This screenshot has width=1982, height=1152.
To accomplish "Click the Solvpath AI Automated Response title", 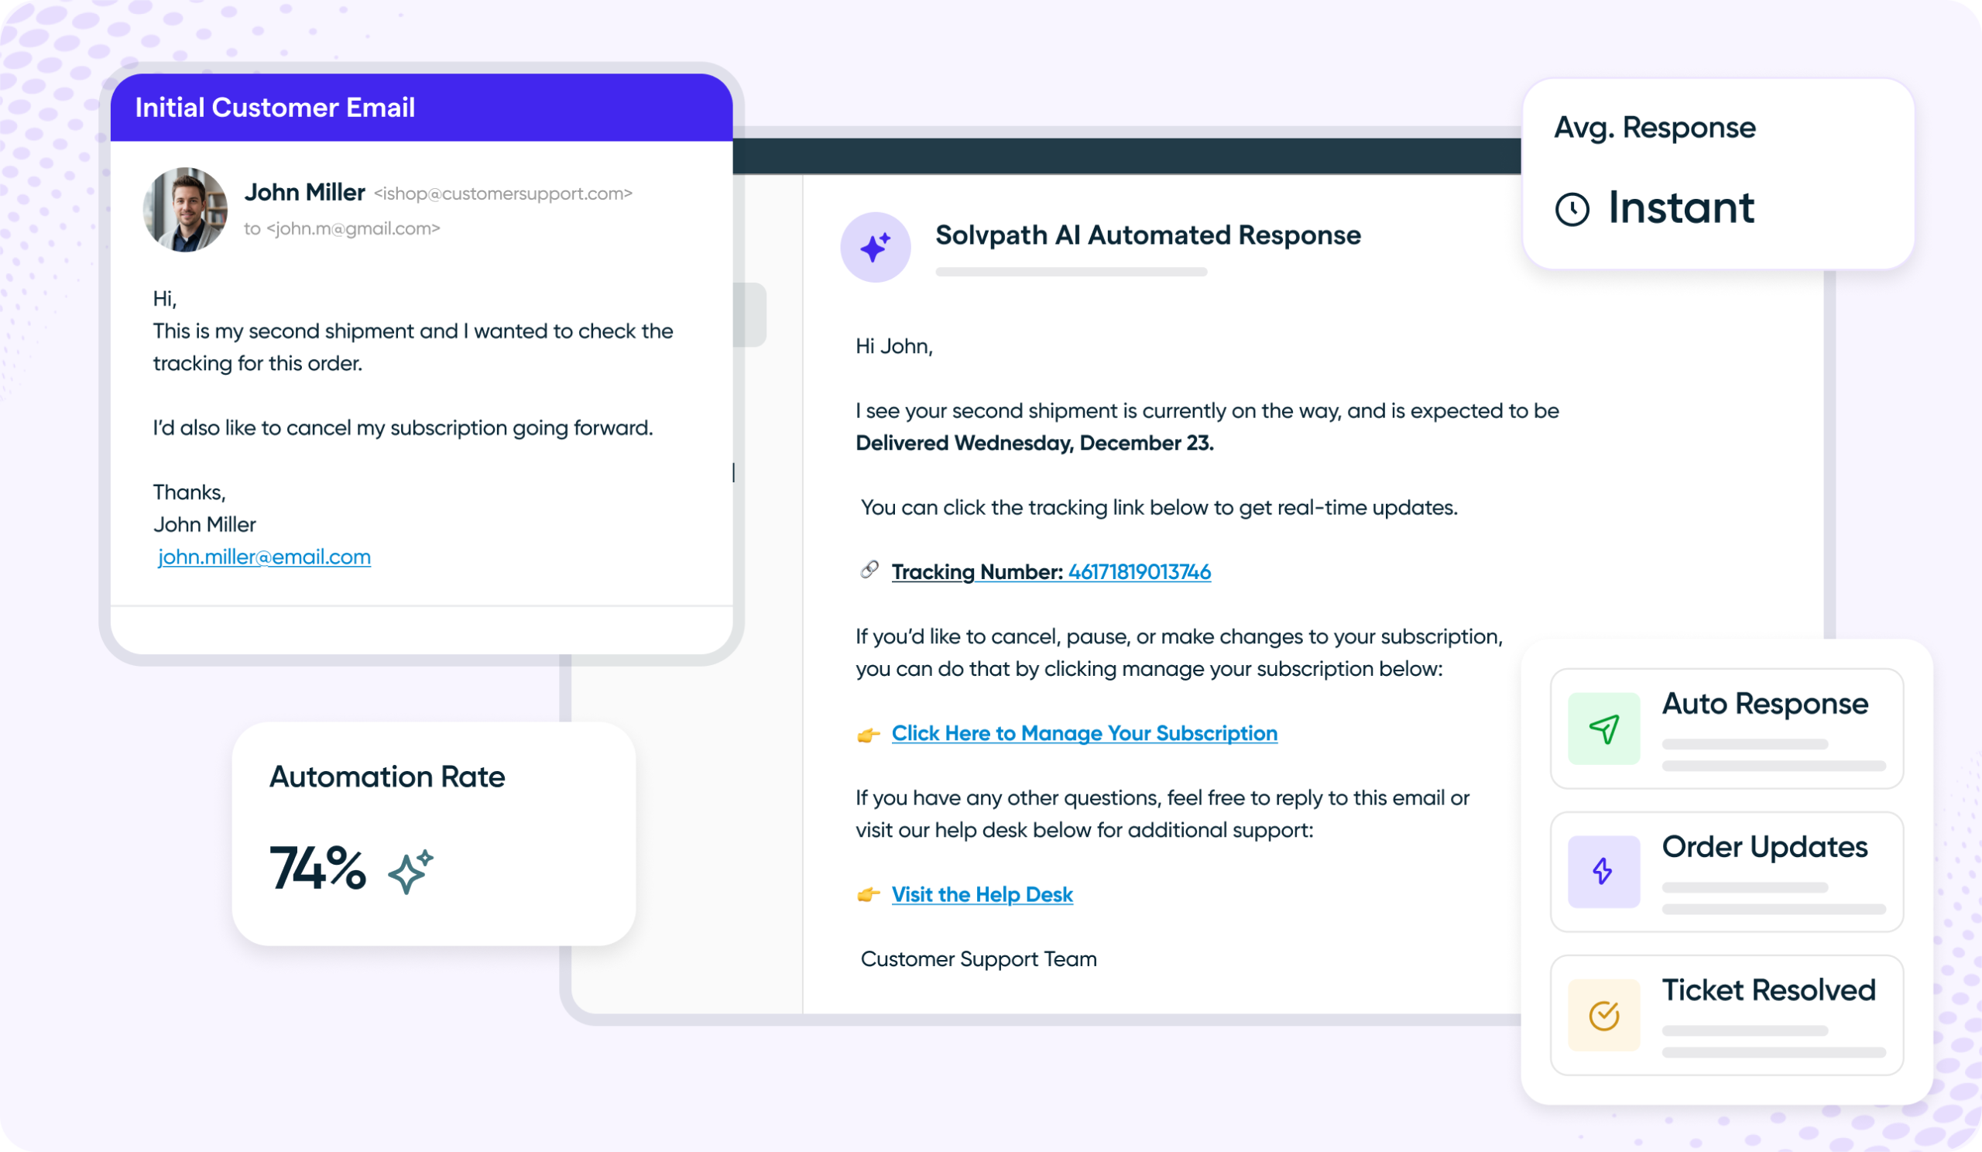I will click(1147, 235).
